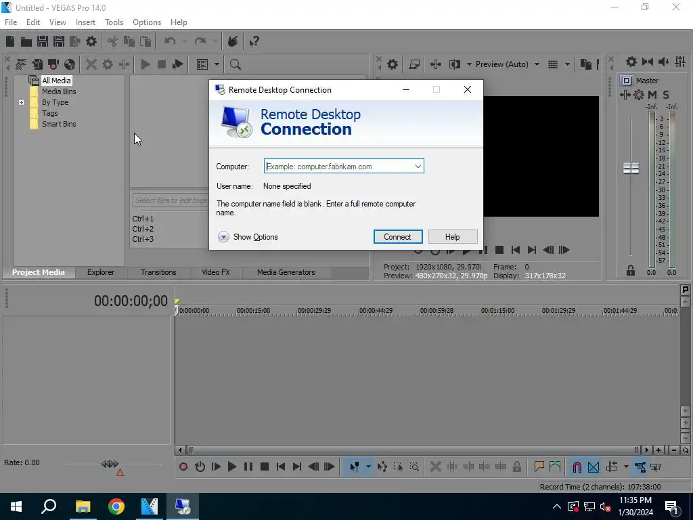Click the Save project disk icon

43,41
